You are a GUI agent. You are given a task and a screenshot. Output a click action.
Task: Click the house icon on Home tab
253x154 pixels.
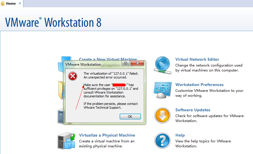coord(3,3)
